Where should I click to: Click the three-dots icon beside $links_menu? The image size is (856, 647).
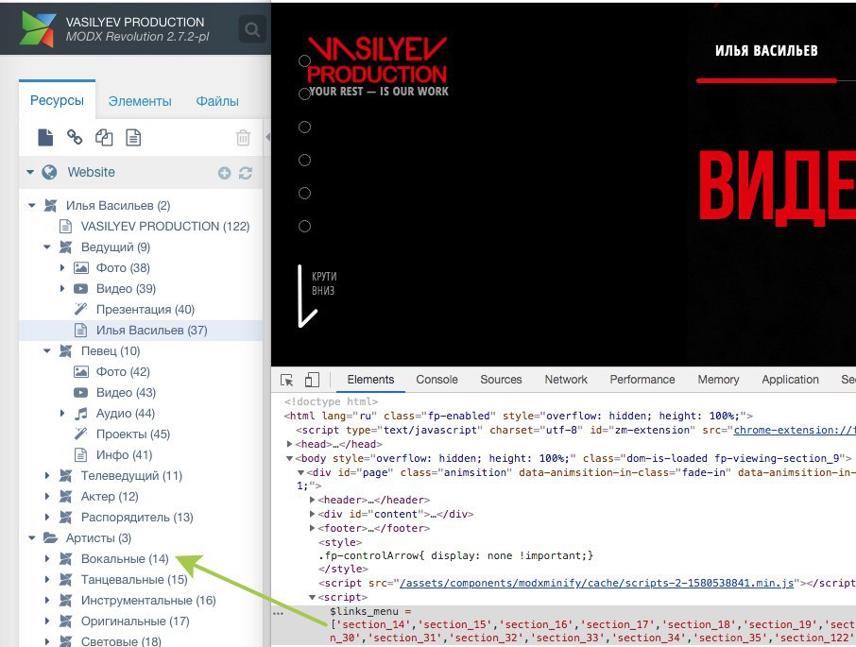point(279,613)
